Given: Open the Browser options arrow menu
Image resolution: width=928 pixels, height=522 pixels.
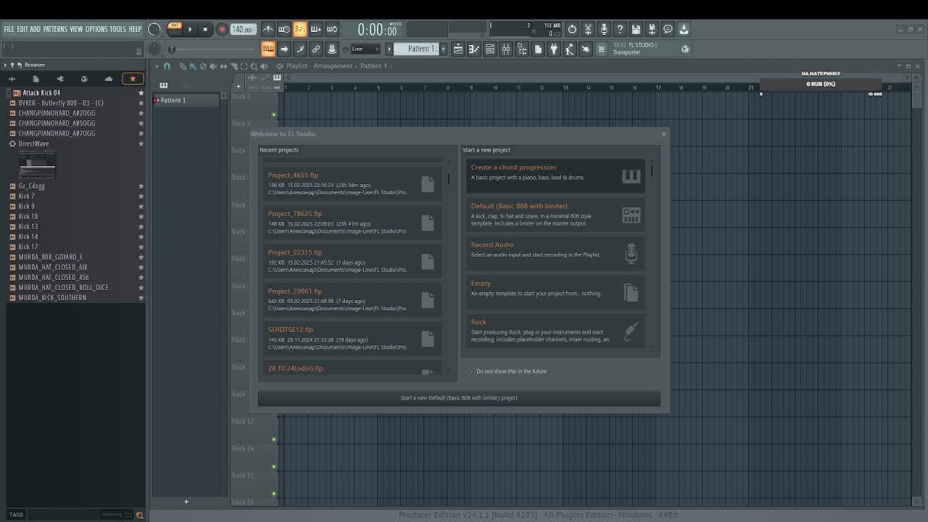Looking at the screenshot, I should pyautogui.click(x=5, y=65).
